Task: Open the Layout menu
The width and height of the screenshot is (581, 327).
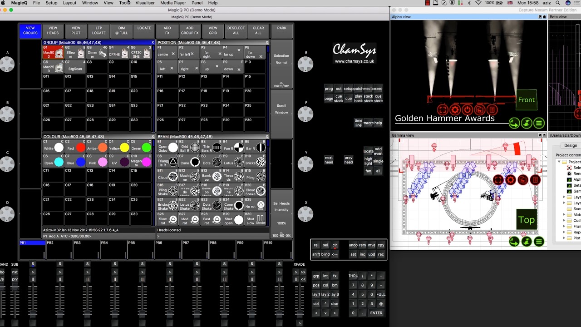Action: (x=69, y=3)
